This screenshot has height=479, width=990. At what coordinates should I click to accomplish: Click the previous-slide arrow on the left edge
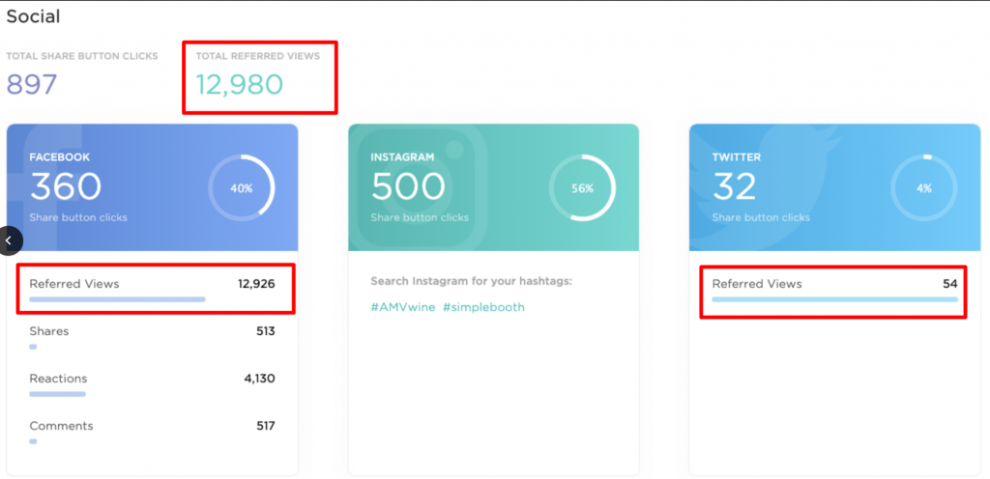[x=10, y=240]
